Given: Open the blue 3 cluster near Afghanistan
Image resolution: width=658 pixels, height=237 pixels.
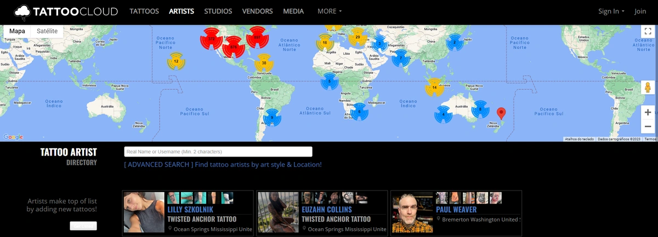Looking at the screenshot, I should [x=379, y=44].
